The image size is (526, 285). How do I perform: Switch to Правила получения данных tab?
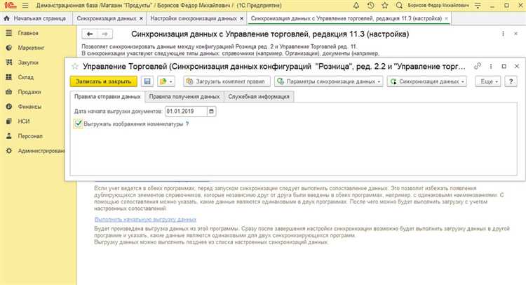184,96
